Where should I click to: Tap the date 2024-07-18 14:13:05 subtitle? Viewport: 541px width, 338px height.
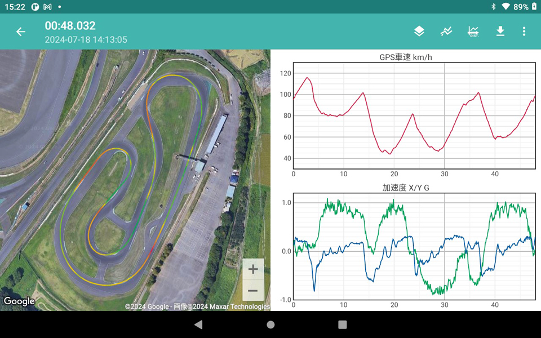[86, 40]
